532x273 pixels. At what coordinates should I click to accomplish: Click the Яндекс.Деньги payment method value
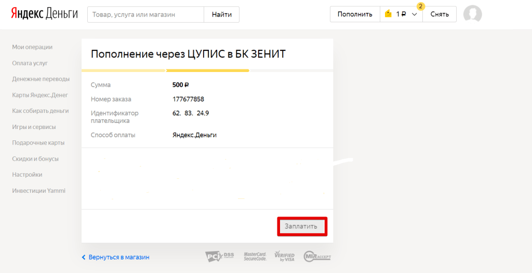(194, 135)
